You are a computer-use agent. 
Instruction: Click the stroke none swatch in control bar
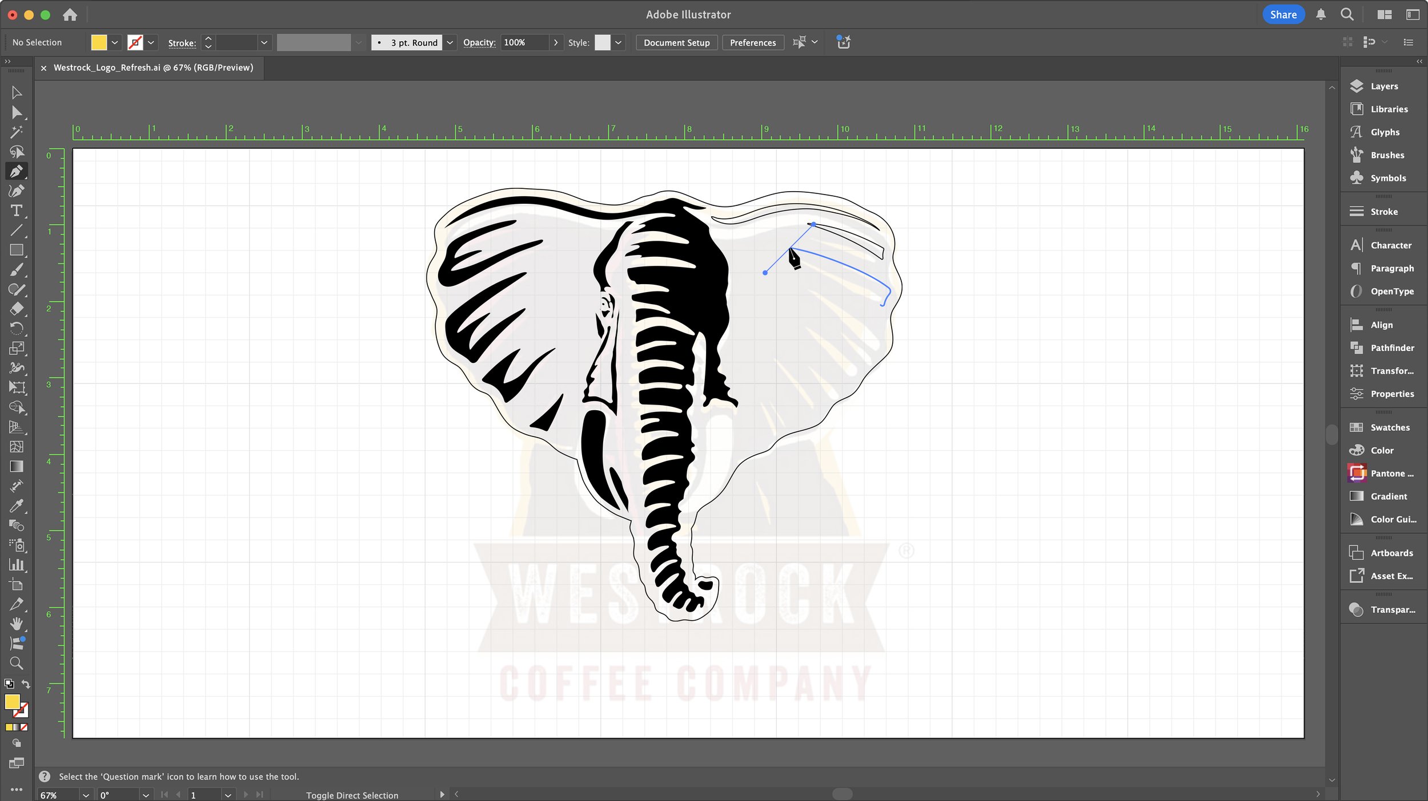pos(135,42)
